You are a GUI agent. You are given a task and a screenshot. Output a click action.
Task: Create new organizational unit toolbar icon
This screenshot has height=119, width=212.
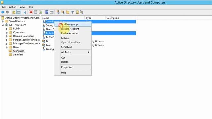point(68,12)
